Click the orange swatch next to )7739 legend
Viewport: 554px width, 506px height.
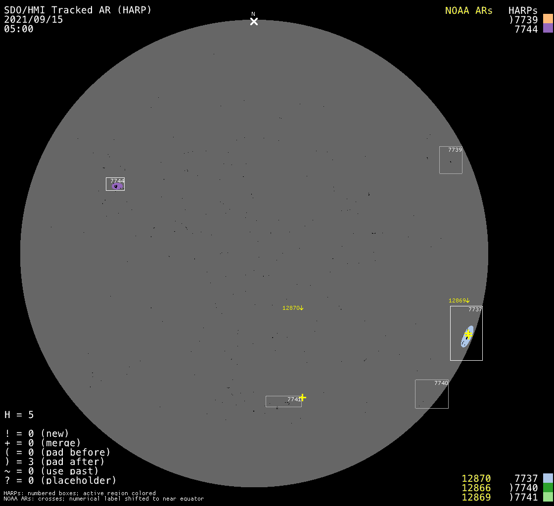click(548, 19)
